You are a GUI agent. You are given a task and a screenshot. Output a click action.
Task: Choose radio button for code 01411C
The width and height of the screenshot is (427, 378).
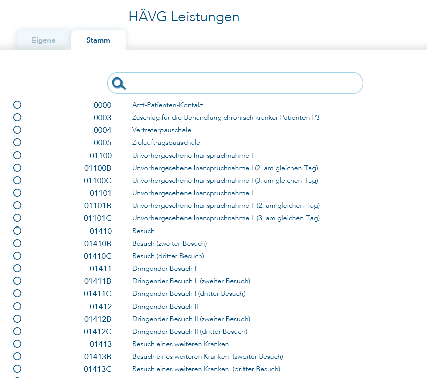point(17,293)
